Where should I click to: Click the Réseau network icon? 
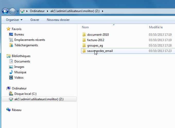pyautogui.click(x=8, y=110)
